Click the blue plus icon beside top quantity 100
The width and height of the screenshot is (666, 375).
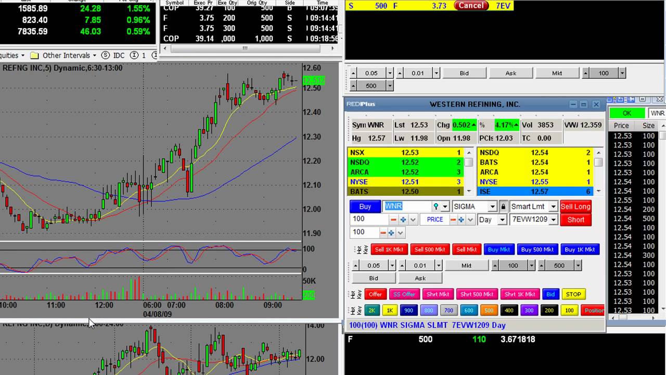(x=403, y=220)
